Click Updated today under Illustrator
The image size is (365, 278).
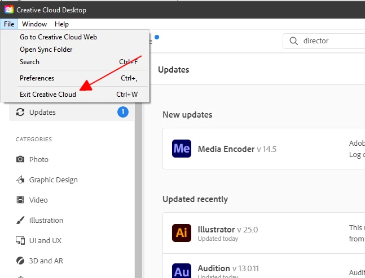[218, 239]
